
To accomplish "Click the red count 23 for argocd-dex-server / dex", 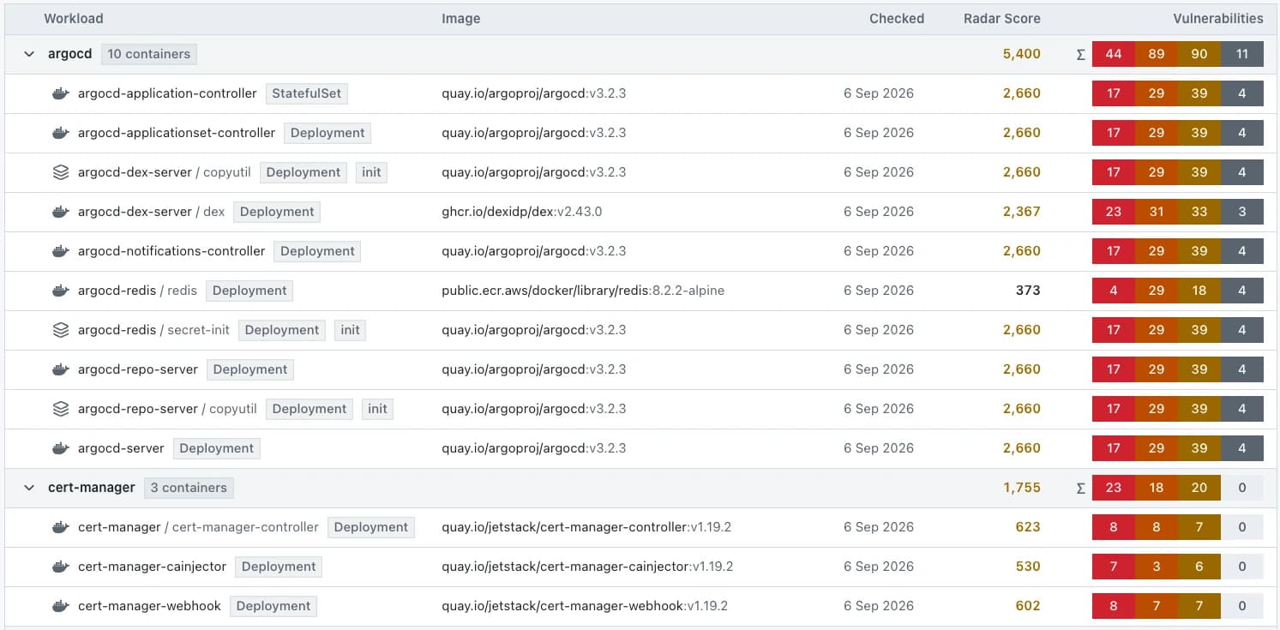I will tap(1114, 212).
